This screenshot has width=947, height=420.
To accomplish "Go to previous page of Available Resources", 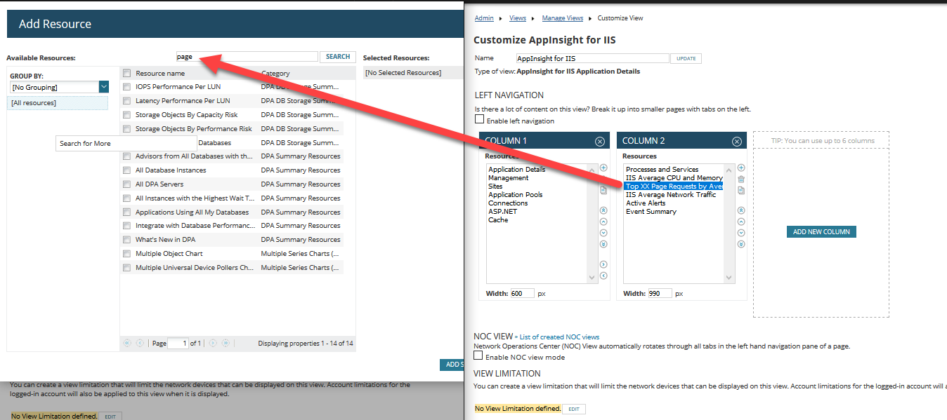I will 140,343.
